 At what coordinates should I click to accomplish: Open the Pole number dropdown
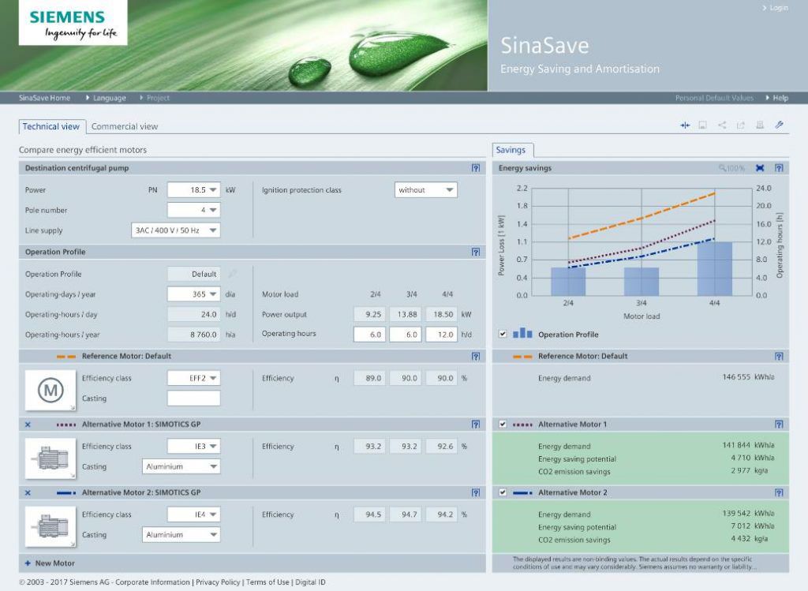tap(194, 210)
